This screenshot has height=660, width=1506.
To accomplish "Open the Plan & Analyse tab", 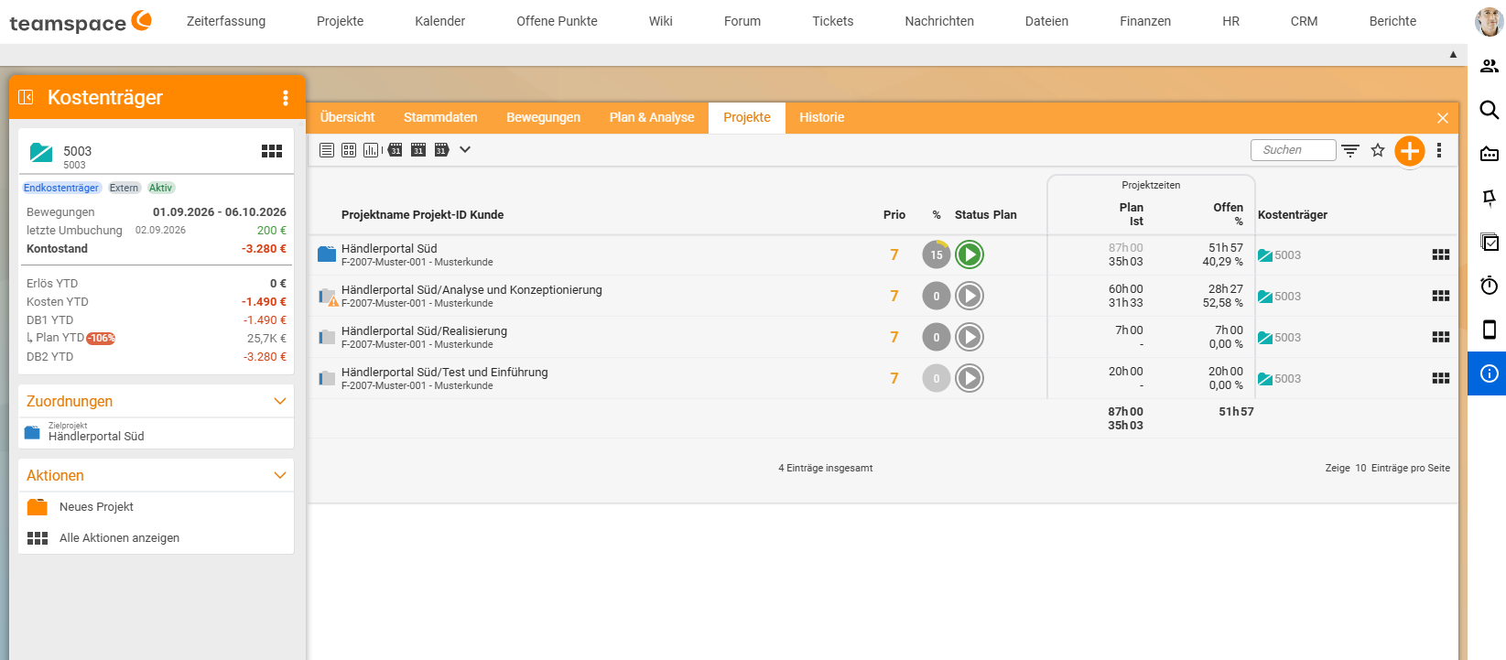I will (652, 117).
